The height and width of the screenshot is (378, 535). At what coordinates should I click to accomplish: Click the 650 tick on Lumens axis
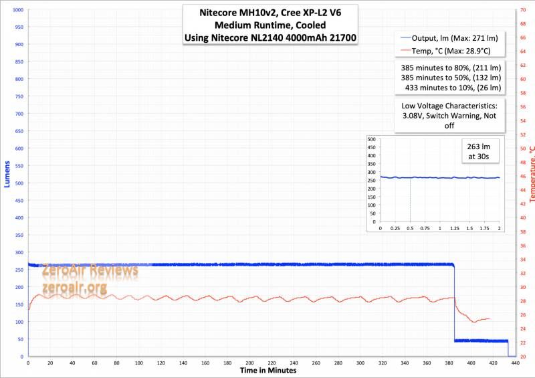19,131
